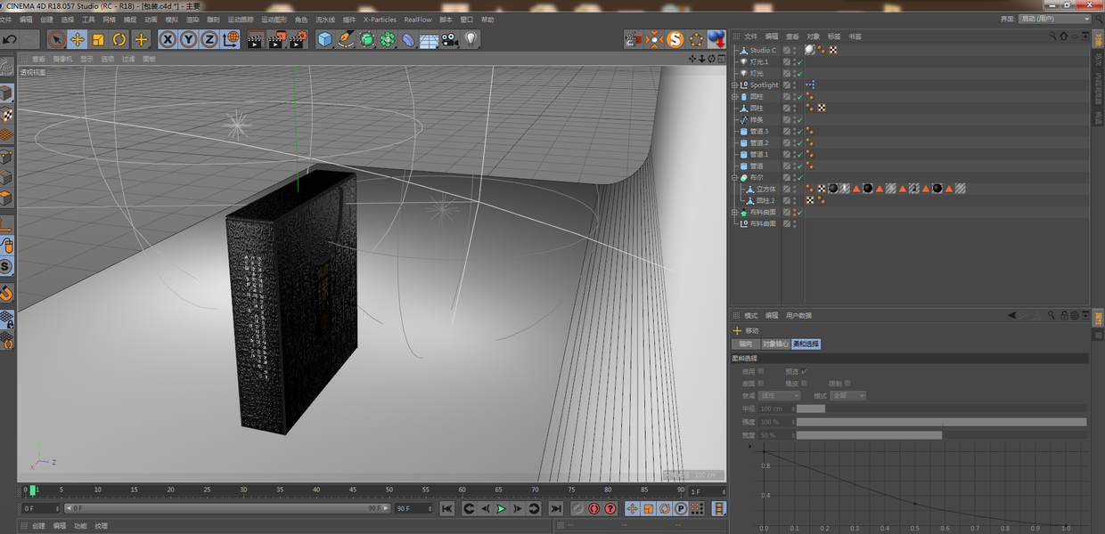
Task: Toggle the Z axis lock
Action: (x=209, y=39)
